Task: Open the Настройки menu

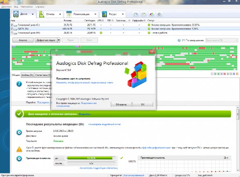Action: 27,7
